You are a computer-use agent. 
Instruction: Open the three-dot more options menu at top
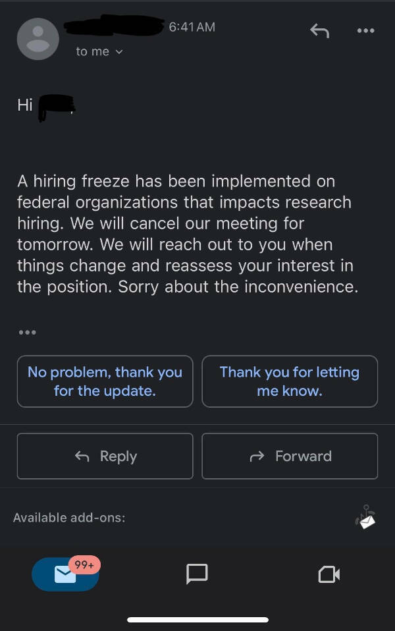[365, 30]
